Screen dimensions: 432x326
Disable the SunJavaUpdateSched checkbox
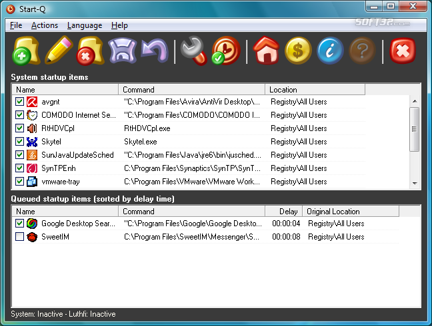tap(19, 154)
